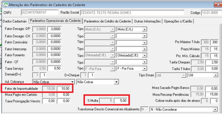Open editable Fator Fomento Tipo Otimizado dropdown

point(144,55)
